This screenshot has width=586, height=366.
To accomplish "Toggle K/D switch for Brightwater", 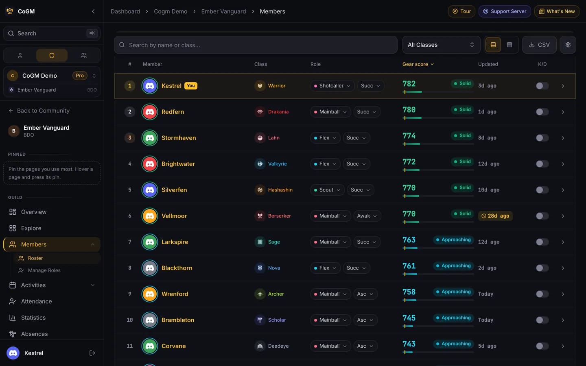I will (542, 164).
